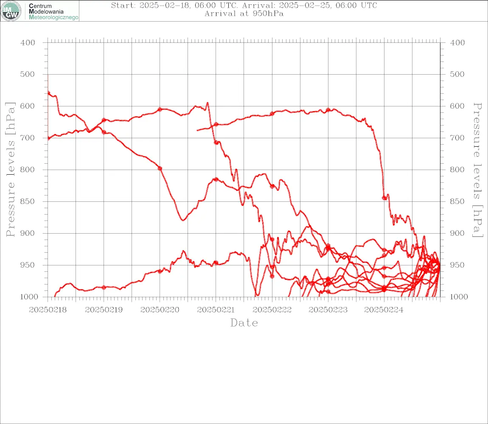Click the left 'Pressure levels [hPa]' axis title
This screenshot has width=488, height=424.
(x=10, y=170)
